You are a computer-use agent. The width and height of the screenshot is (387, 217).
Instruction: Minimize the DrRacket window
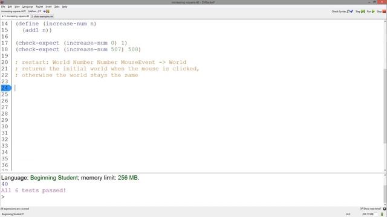click(369, 2)
